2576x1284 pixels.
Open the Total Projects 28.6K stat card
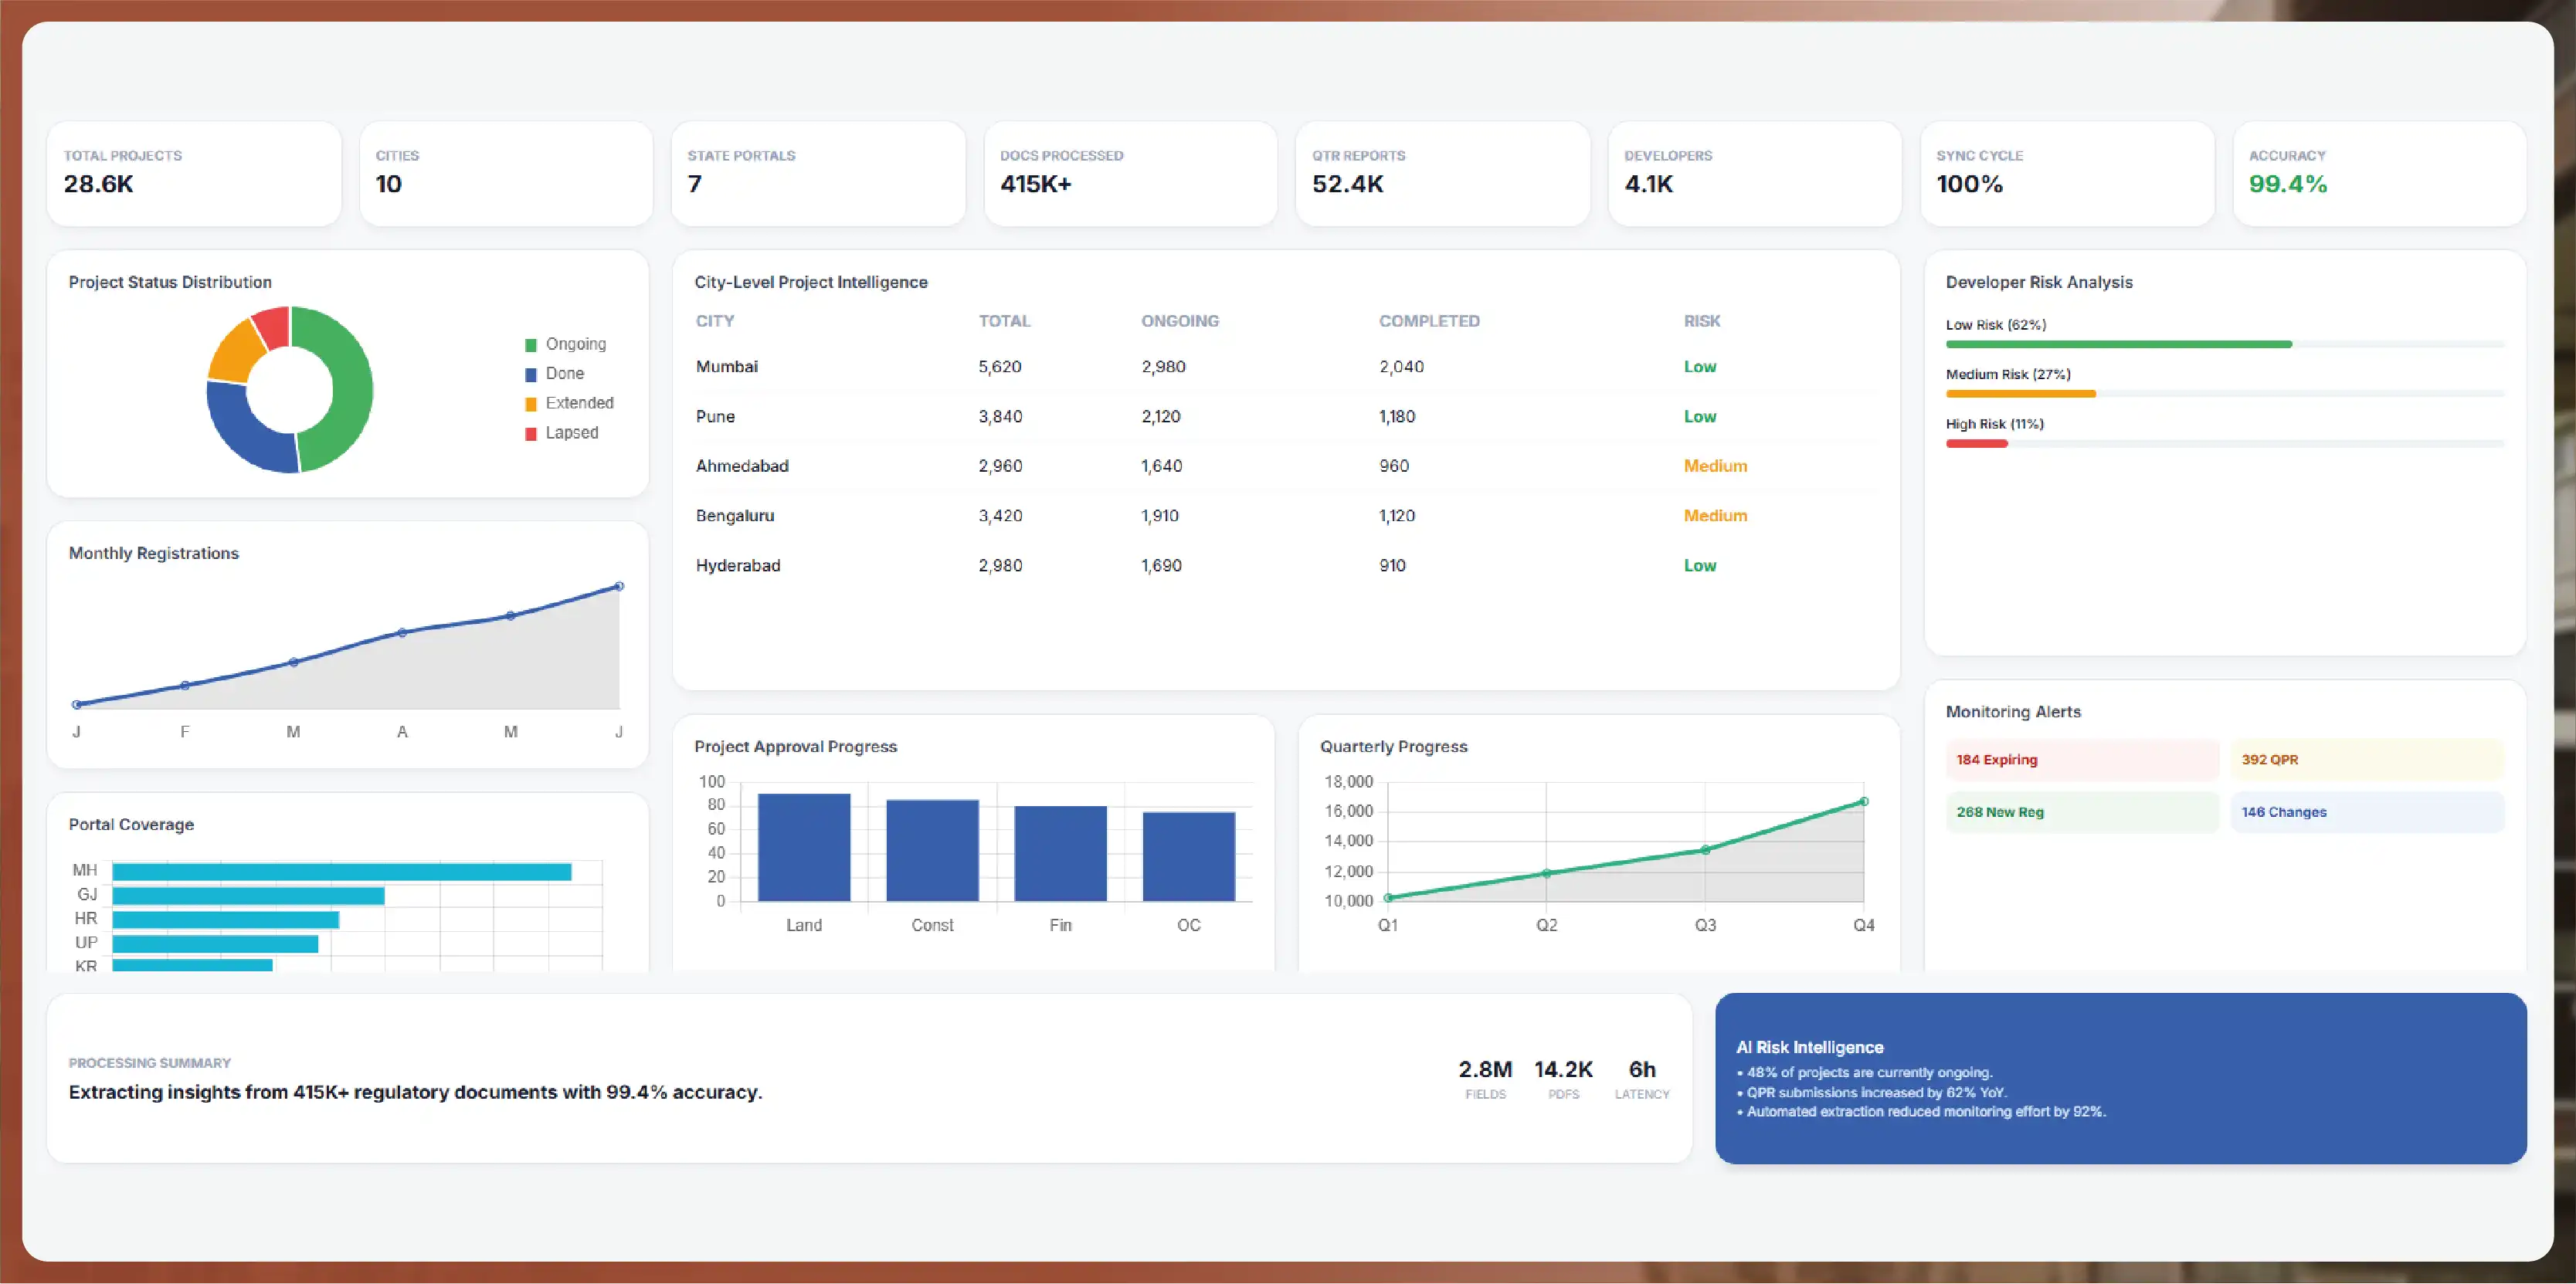pos(194,174)
